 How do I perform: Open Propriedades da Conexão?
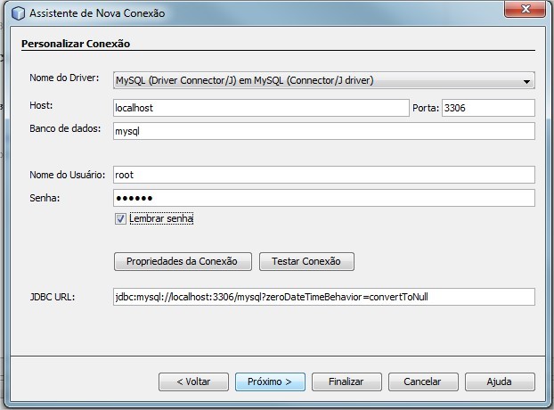[183, 261]
